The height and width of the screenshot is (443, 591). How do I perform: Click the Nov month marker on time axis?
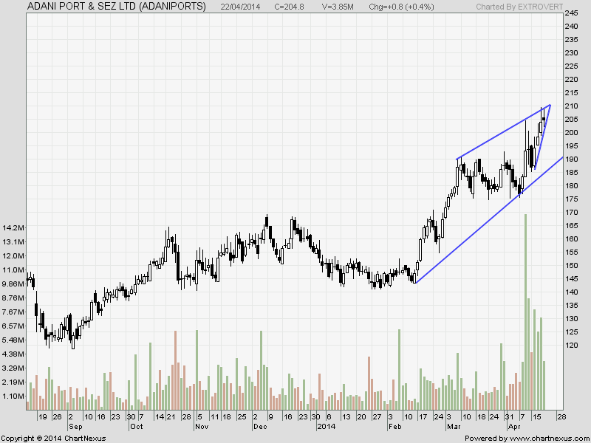click(x=202, y=427)
